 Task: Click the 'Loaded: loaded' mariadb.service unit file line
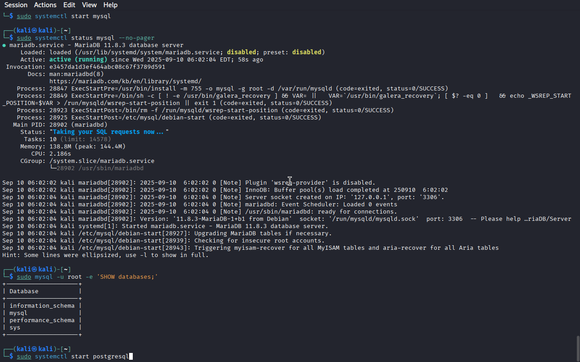tap(173, 52)
